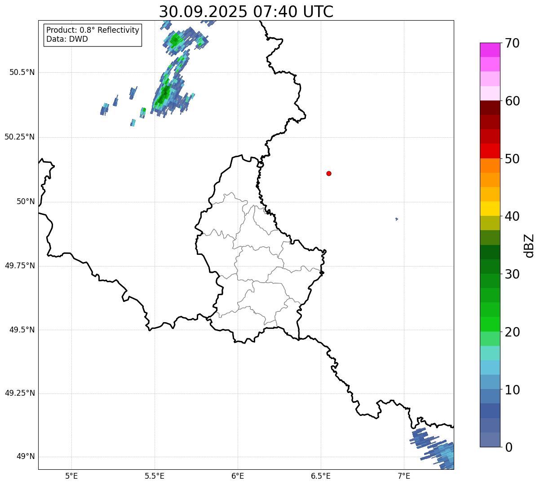Click the latitude label 49.75°N
The image size is (540, 485).
pos(20,266)
